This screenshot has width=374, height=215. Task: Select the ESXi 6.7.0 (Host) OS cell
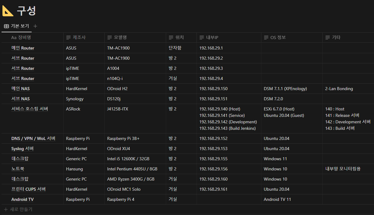tap(292, 118)
